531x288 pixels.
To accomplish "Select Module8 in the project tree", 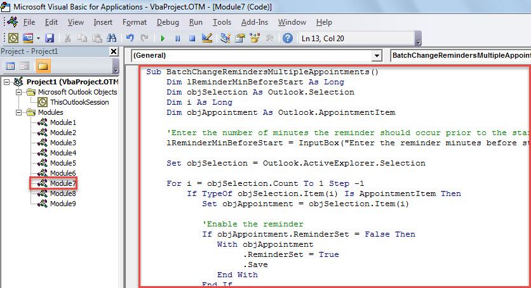I will [x=63, y=193].
